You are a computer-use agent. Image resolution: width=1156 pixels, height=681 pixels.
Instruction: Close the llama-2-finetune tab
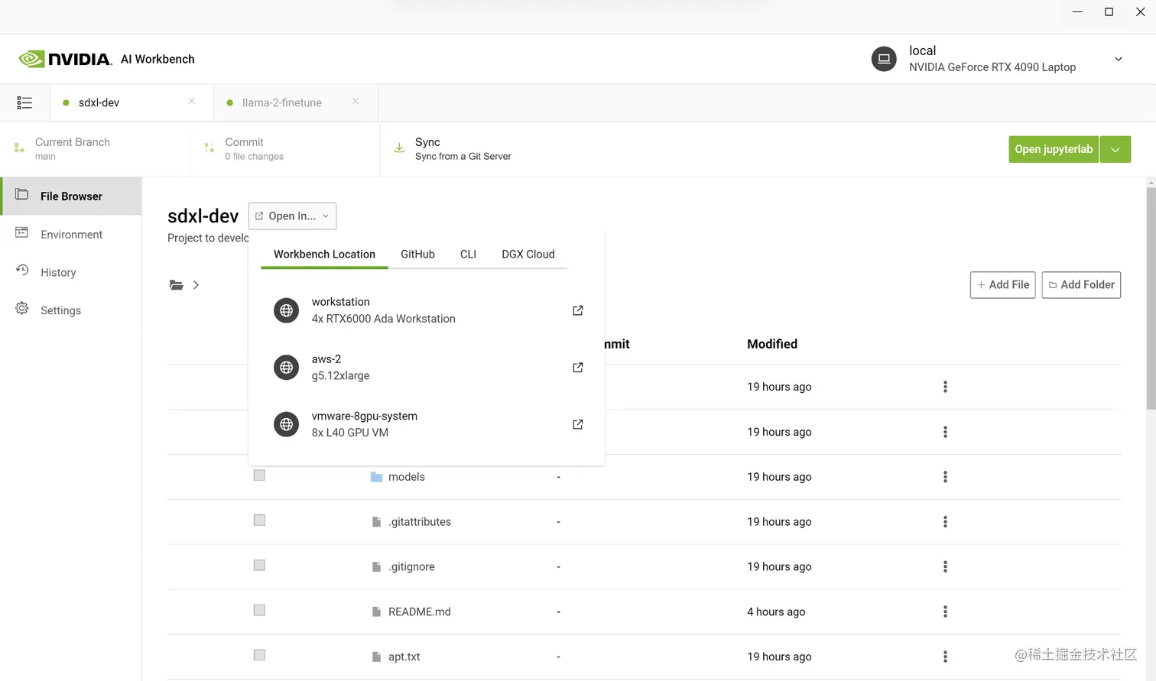[356, 101]
